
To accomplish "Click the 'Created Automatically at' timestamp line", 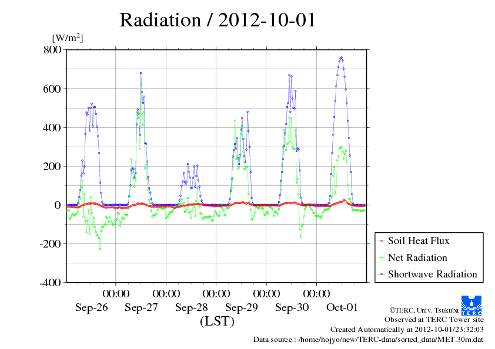I will (407, 330).
